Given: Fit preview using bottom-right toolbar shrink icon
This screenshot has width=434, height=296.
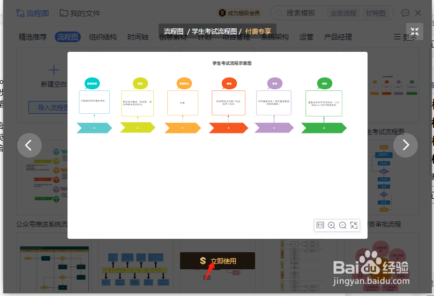Looking at the screenshot, I should (x=354, y=225).
